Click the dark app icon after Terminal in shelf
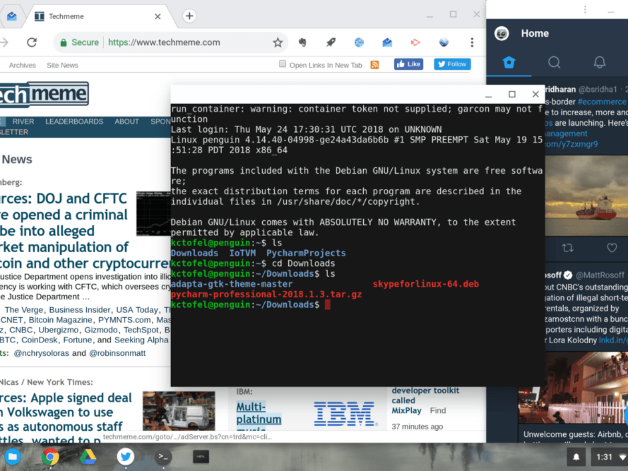Image resolution: width=628 pixels, height=471 pixels. pos(201,457)
